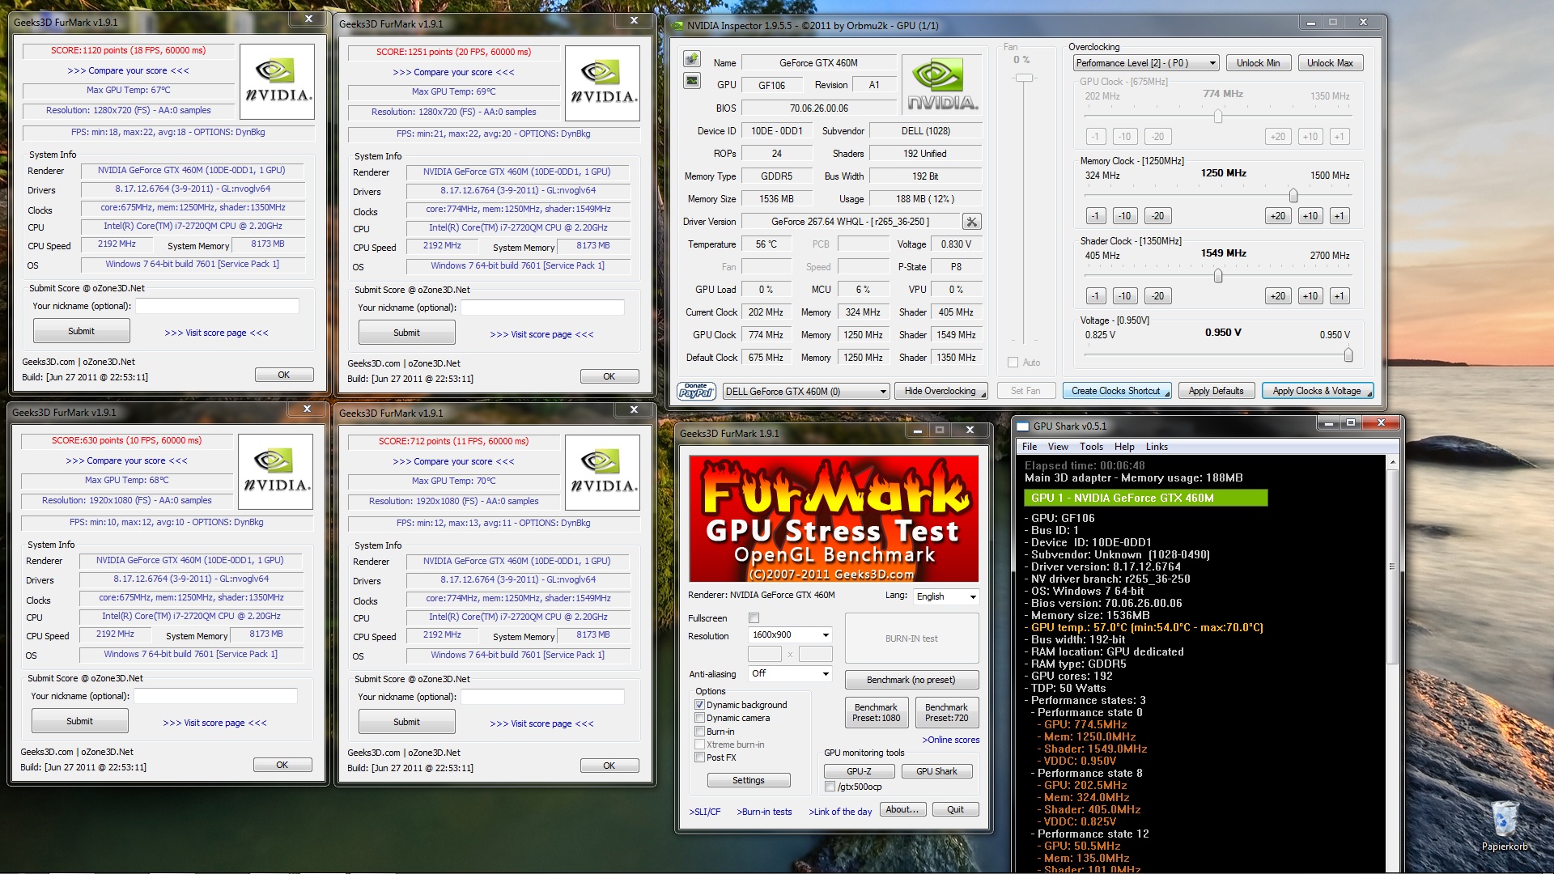1554x874 pixels.
Task: Click nickname field in 1251 points window
Action: 542,308
